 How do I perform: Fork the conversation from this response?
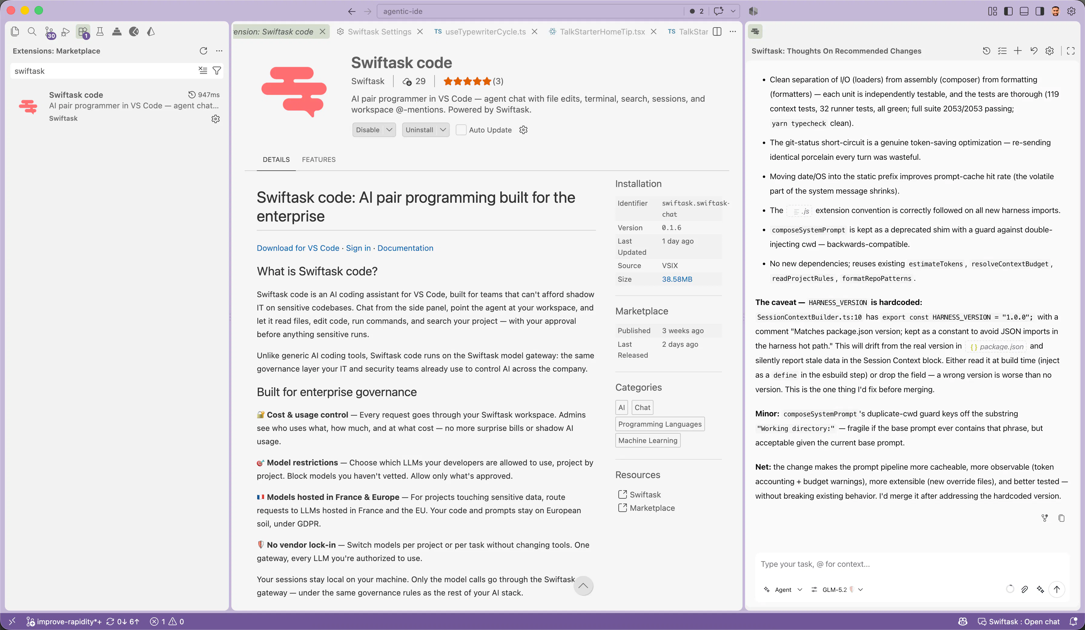pyautogui.click(x=1044, y=518)
